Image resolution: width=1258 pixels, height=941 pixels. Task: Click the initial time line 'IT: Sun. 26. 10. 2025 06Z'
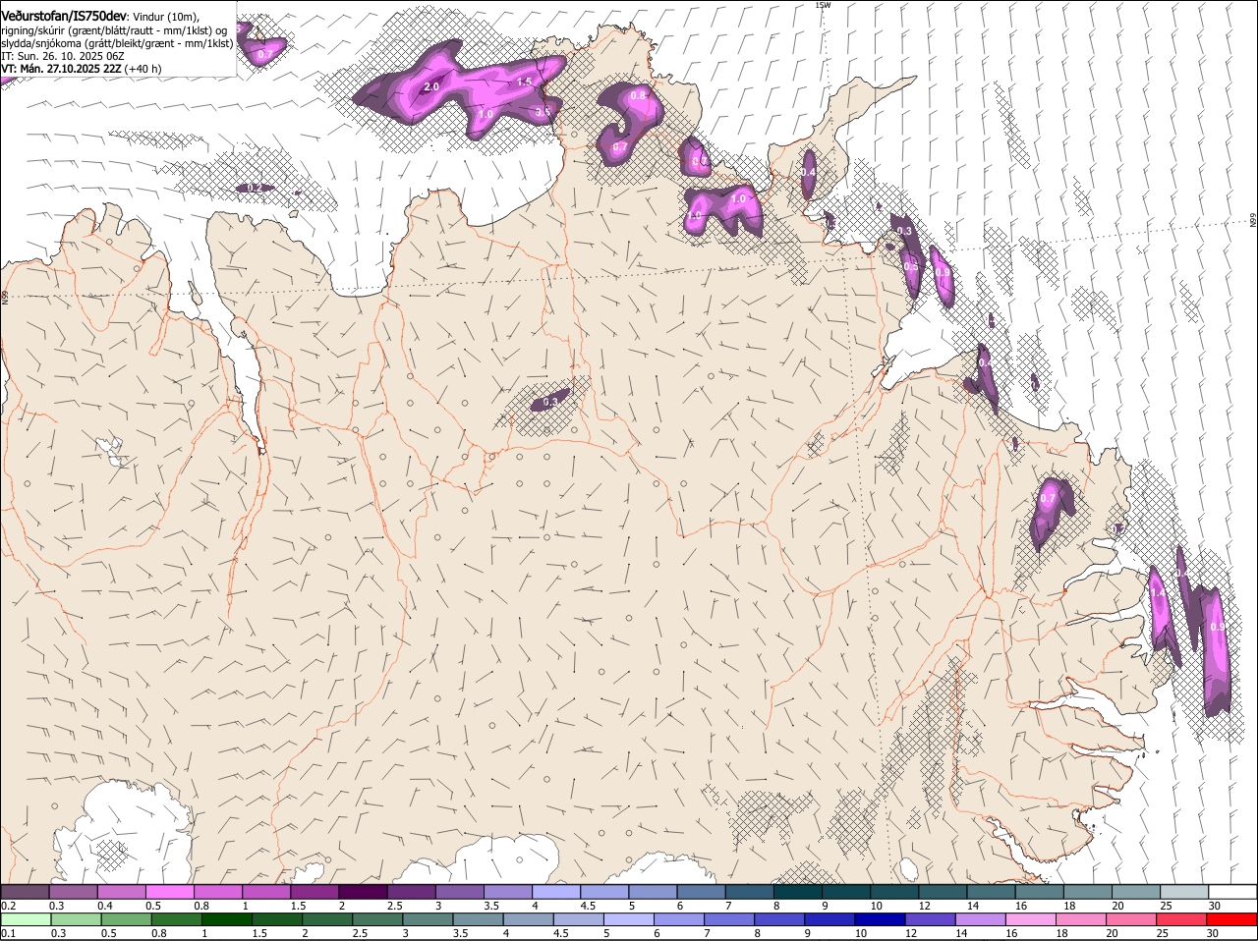[x=62, y=56]
